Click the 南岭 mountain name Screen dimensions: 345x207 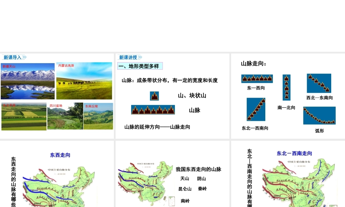tap(185, 201)
